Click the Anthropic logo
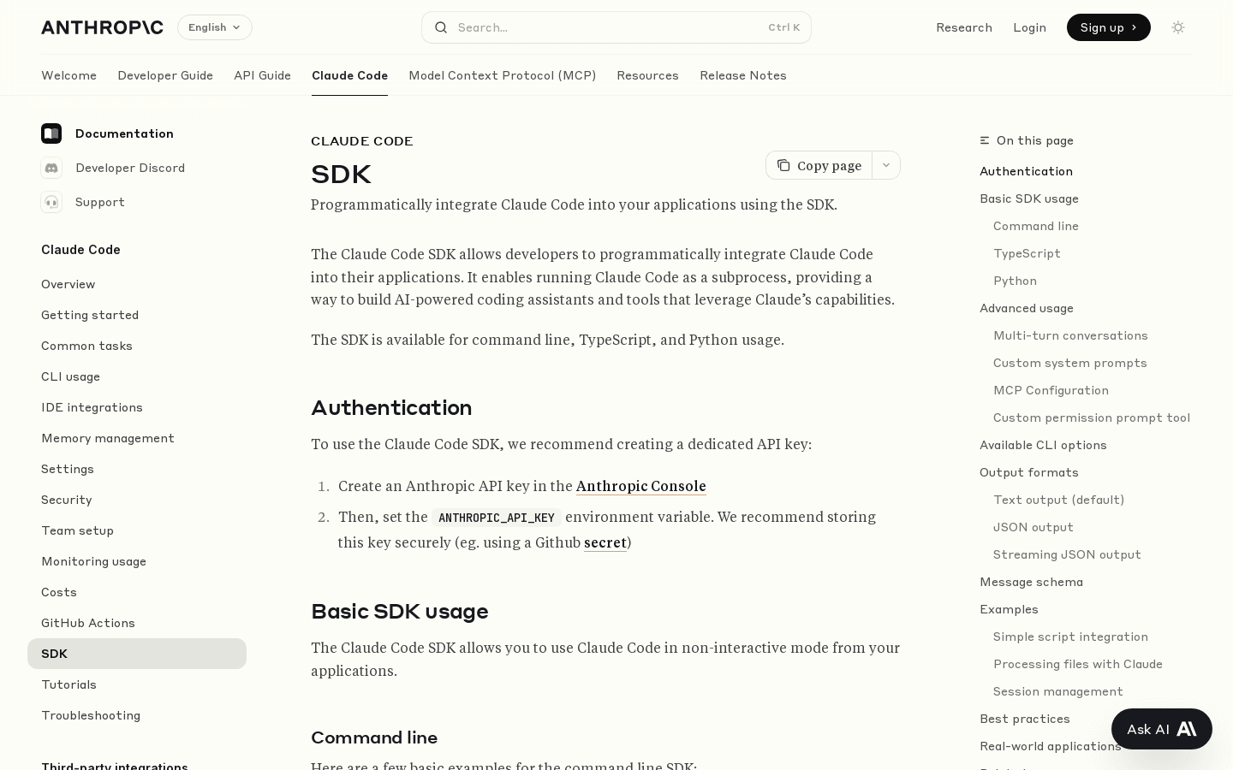The height and width of the screenshot is (770, 1233). click(102, 27)
